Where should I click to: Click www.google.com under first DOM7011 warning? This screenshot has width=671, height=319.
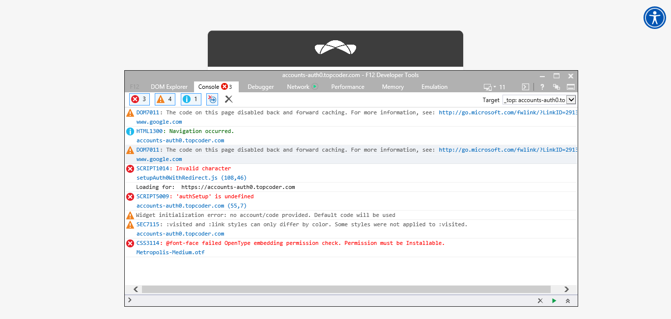click(x=159, y=122)
